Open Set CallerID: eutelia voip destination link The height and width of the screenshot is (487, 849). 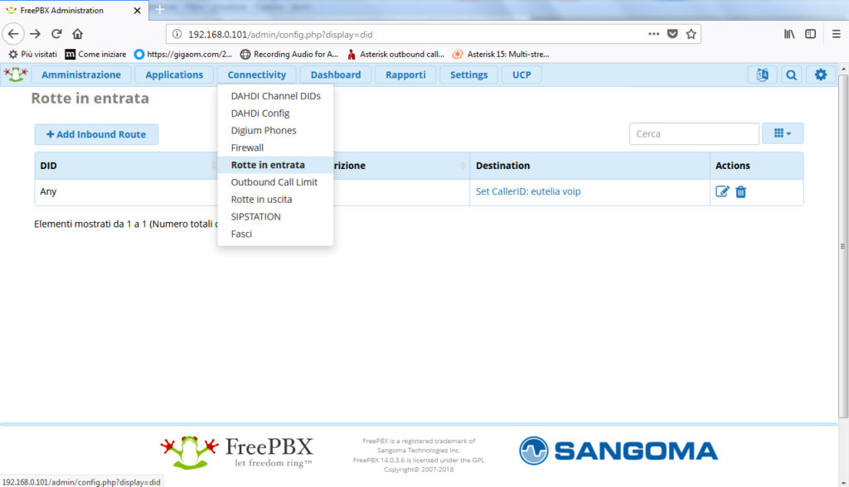(x=528, y=191)
